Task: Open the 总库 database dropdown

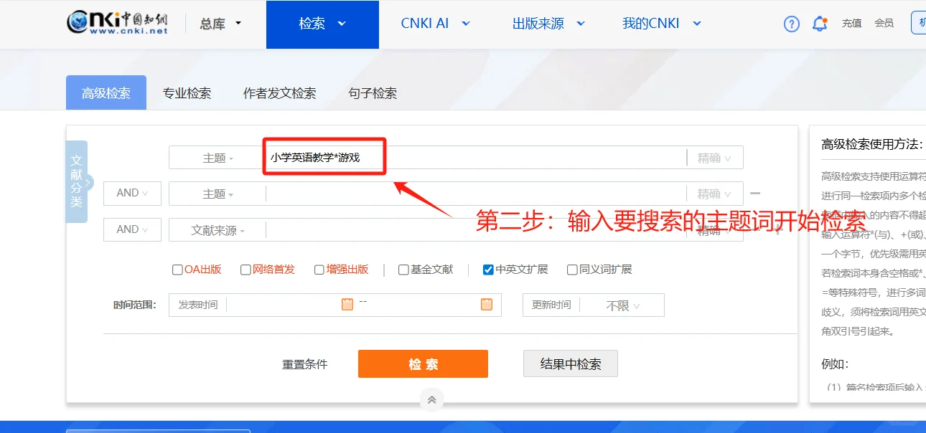Action: click(x=220, y=24)
